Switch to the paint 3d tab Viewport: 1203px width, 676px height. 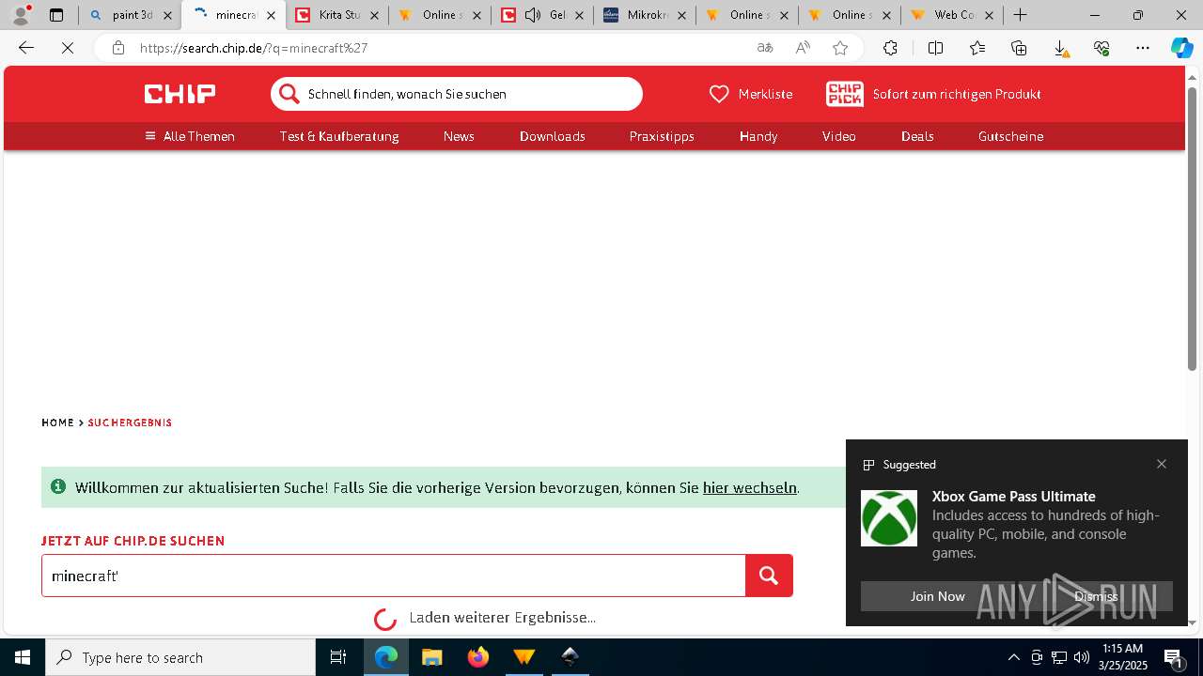click(x=130, y=15)
